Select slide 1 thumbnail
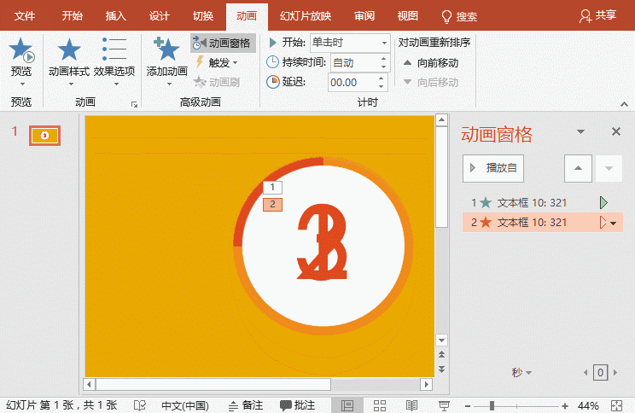Screen dimensions: 635x413 (x=44, y=135)
